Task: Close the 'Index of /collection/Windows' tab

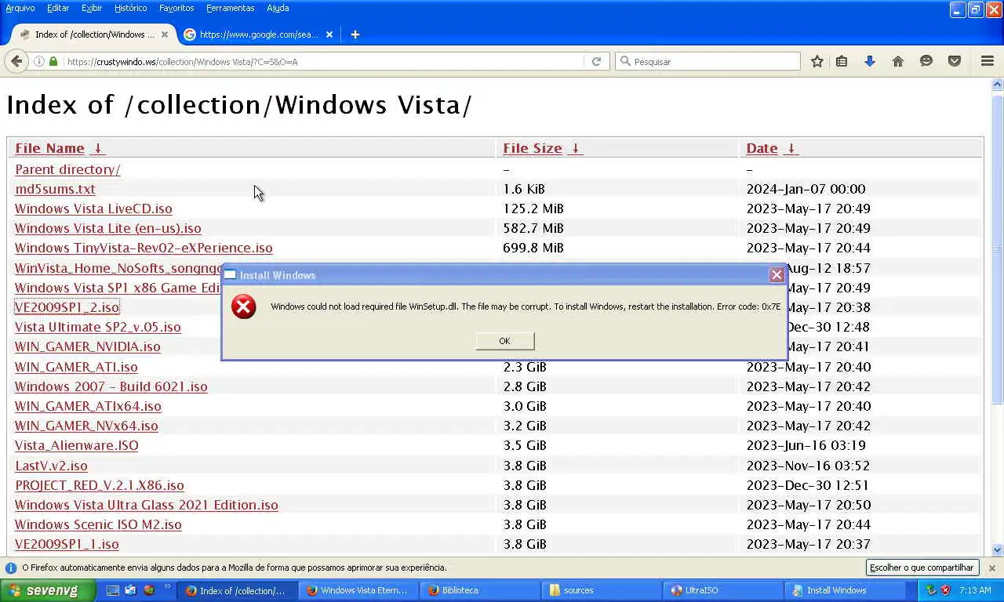Action: (165, 34)
